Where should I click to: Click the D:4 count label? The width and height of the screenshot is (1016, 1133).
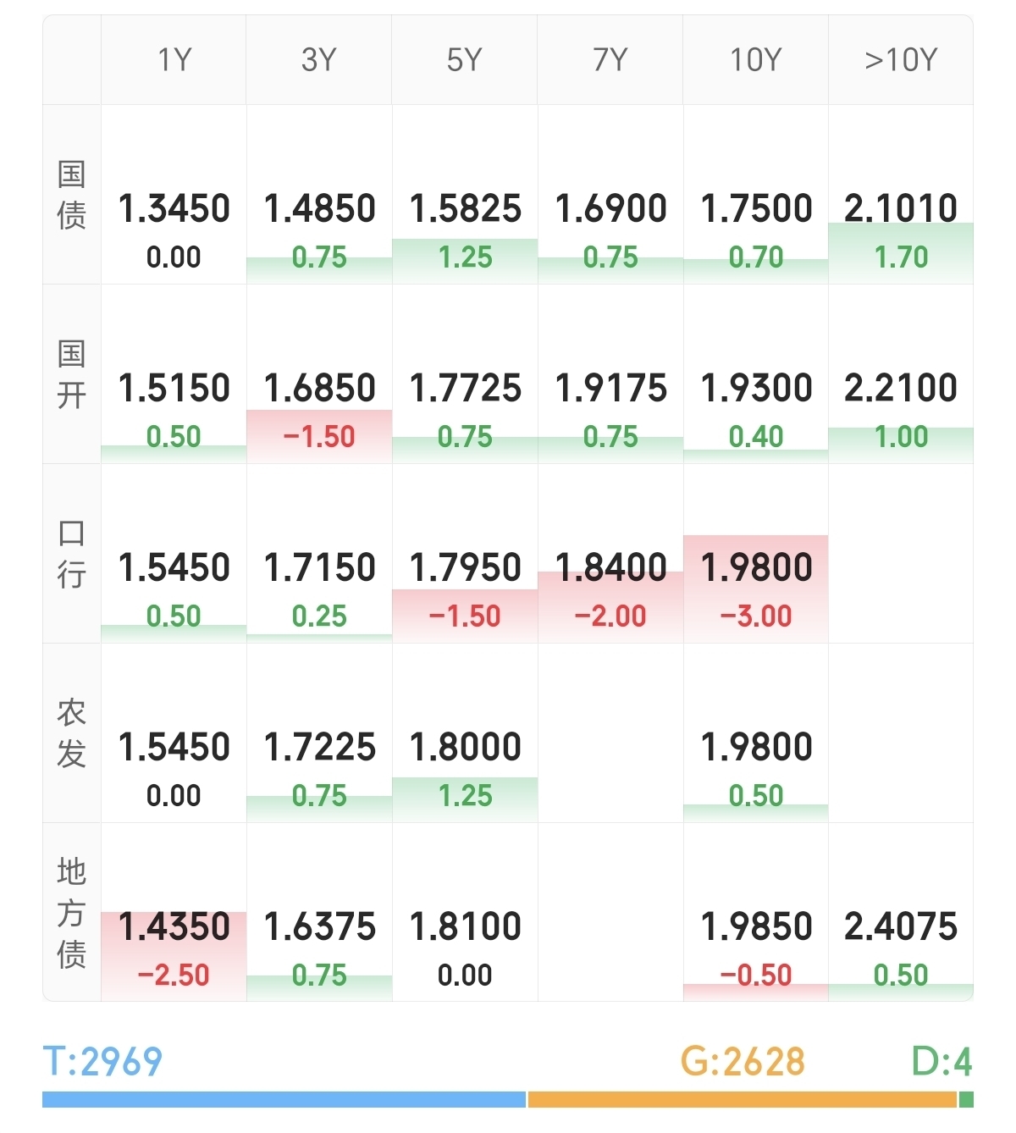pyautogui.click(x=941, y=1062)
